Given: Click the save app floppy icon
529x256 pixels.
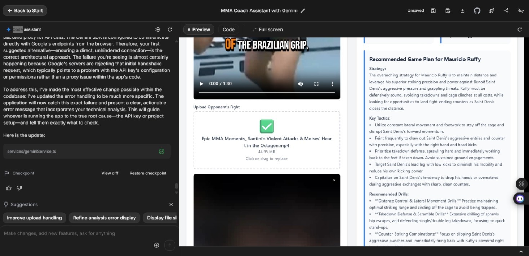Looking at the screenshot, I should pyautogui.click(x=433, y=11).
